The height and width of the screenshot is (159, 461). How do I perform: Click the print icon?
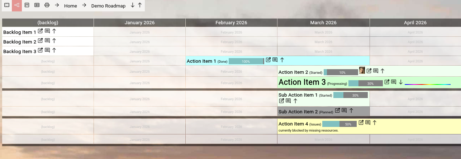pos(47,5)
